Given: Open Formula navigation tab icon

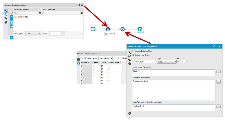Looking at the screenshot, I should (6, 15).
